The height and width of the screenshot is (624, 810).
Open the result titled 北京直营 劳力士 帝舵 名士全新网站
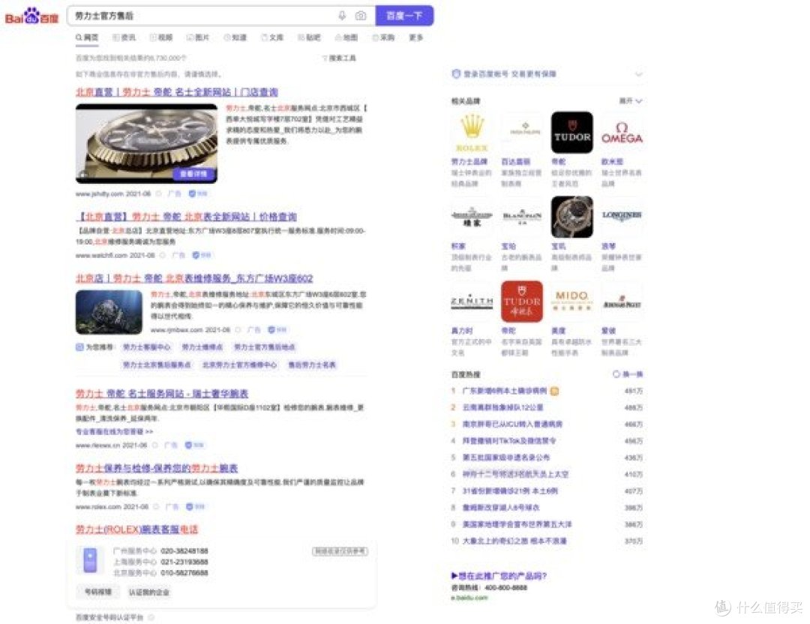pyautogui.click(x=177, y=92)
